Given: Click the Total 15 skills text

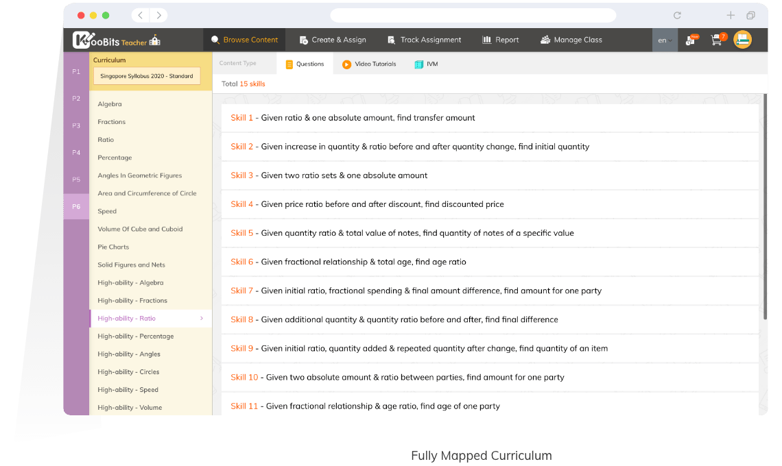Looking at the screenshot, I should [x=244, y=84].
